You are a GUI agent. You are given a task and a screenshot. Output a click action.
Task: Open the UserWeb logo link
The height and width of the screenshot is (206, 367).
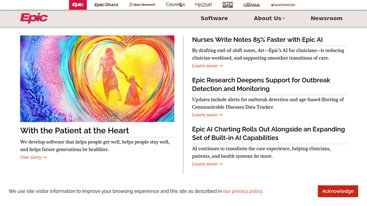click(x=251, y=5)
